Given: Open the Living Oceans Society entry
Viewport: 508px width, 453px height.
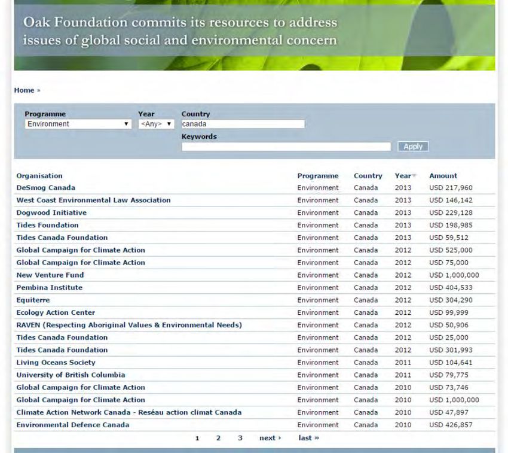Looking at the screenshot, I should (56, 363).
